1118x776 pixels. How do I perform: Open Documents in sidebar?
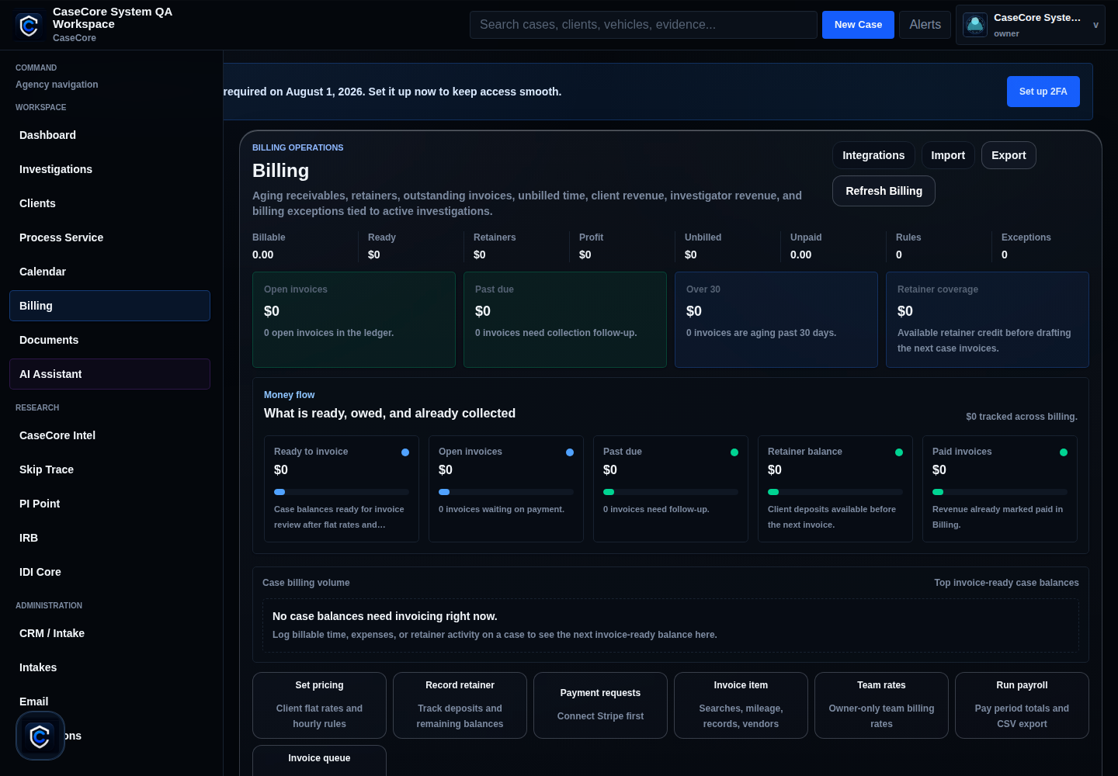click(x=109, y=340)
